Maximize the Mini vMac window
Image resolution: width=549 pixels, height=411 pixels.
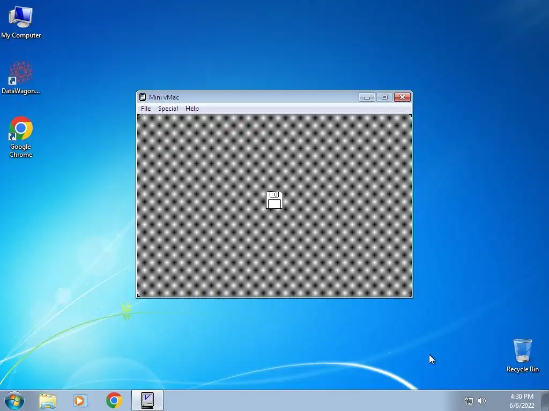click(x=384, y=97)
